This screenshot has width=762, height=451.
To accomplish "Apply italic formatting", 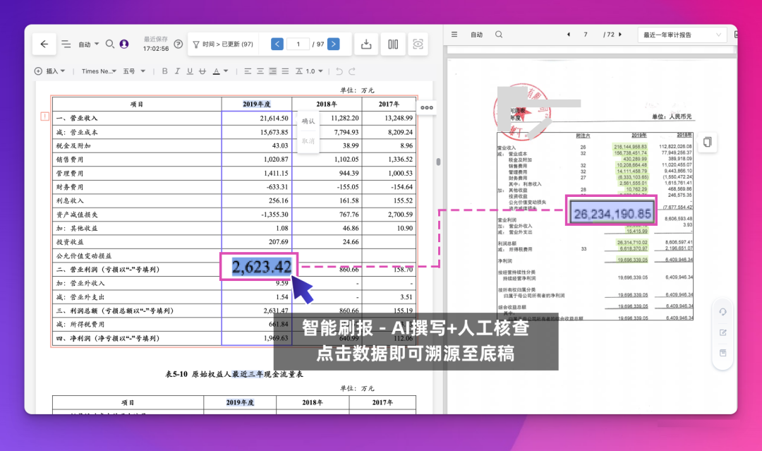I will pyautogui.click(x=177, y=71).
